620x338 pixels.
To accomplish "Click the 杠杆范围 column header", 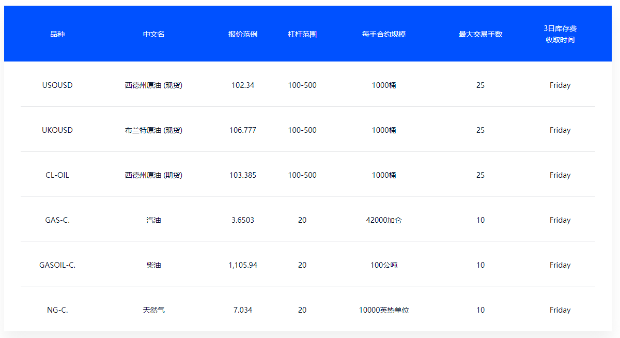I will [x=302, y=34].
